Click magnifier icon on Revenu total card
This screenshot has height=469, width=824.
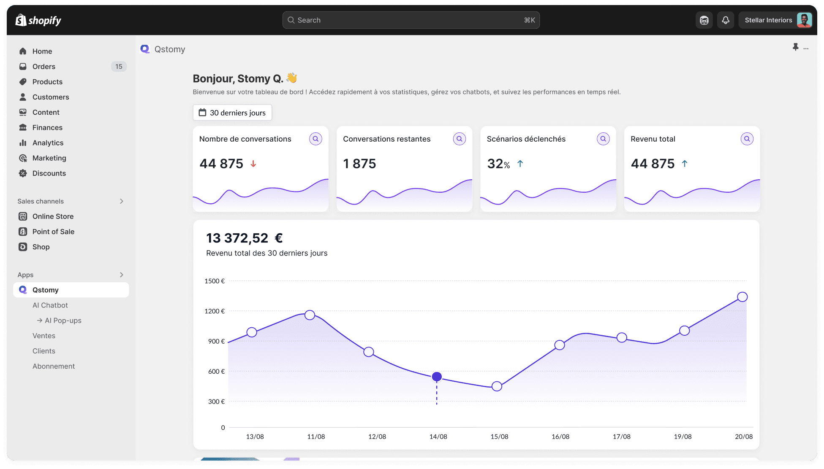pyautogui.click(x=747, y=139)
